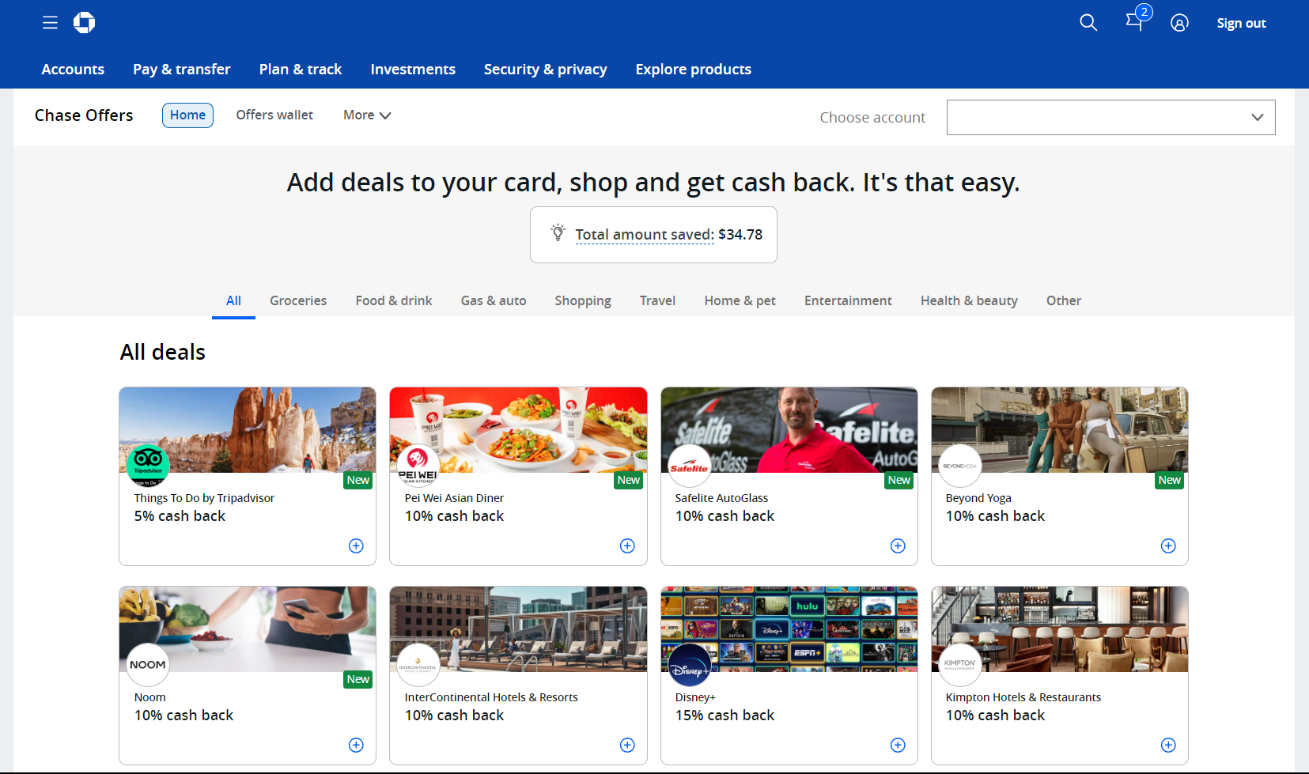1309x774 pixels.
Task: Filter deals by Gas & auto
Action: pos(494,300)
